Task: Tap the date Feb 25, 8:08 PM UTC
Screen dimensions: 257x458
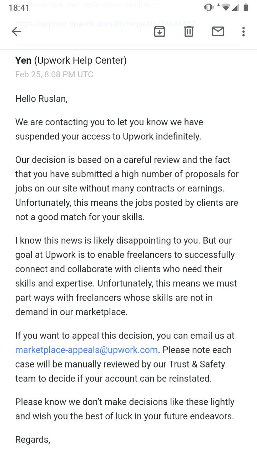Action: [x=54, y=74]
